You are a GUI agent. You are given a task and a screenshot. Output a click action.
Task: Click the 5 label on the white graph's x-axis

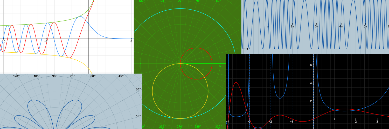131,41
